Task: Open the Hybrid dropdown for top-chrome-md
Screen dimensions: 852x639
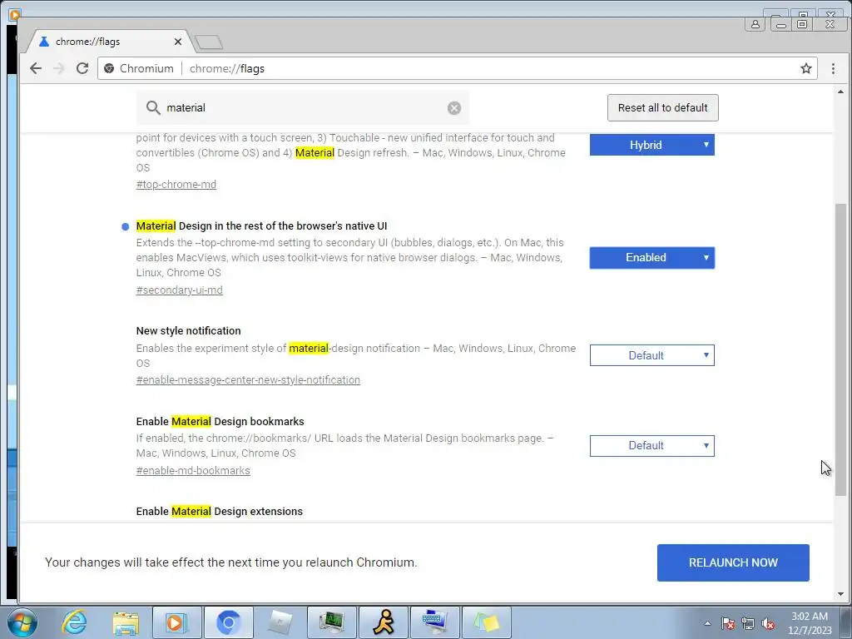Action: [652, 145]
